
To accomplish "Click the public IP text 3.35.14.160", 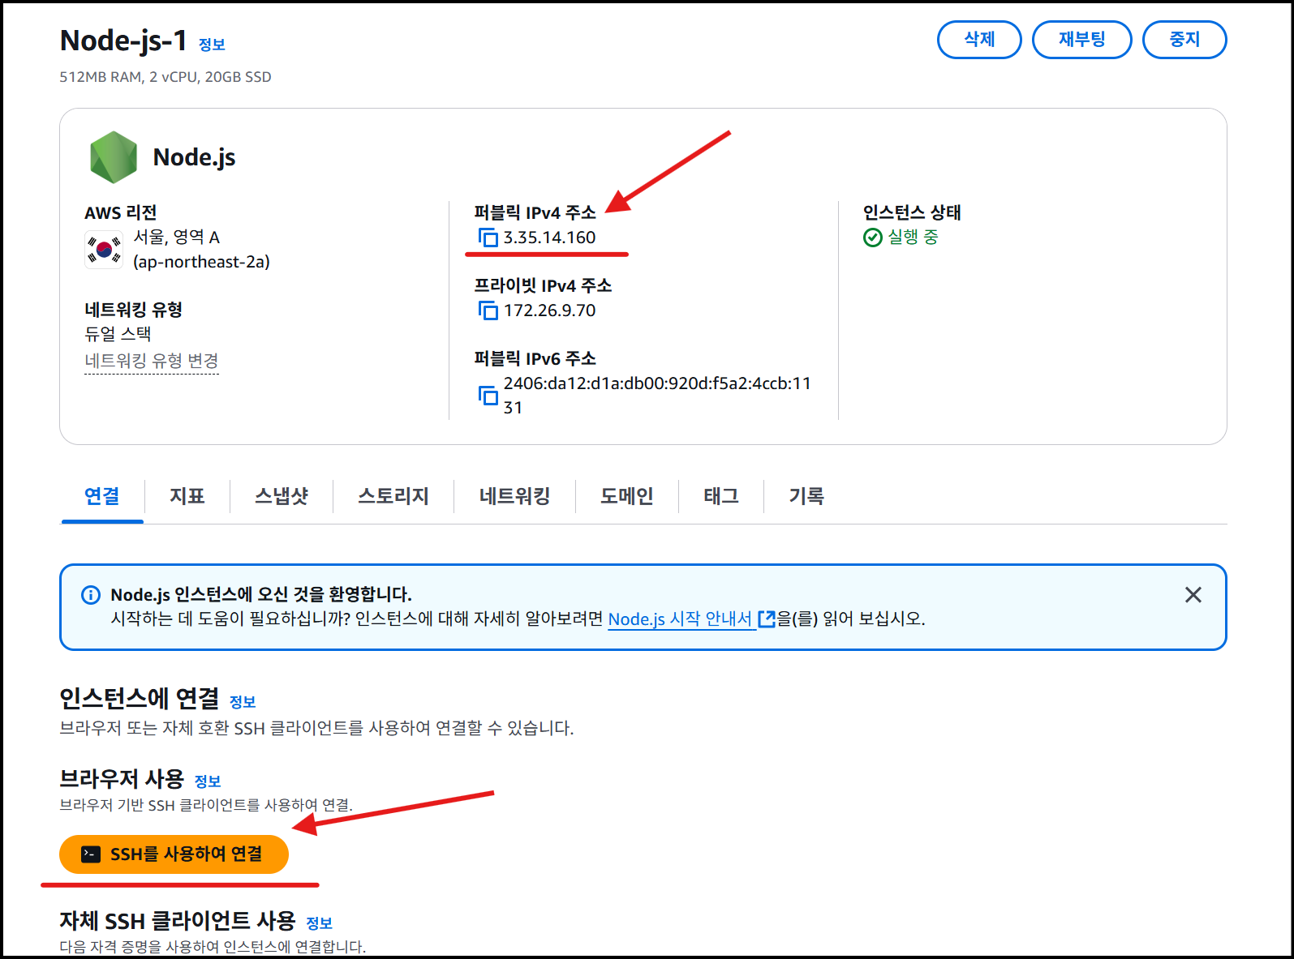I will (549, 238).
